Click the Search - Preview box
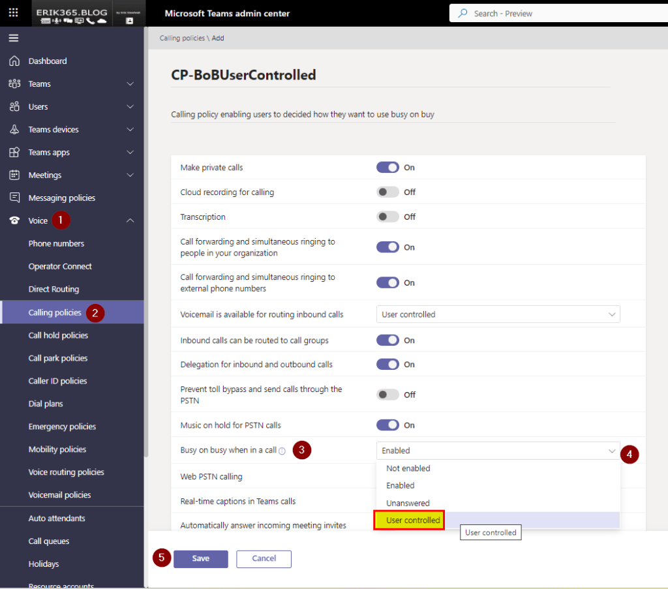668x589 pixels. (558, 13)
